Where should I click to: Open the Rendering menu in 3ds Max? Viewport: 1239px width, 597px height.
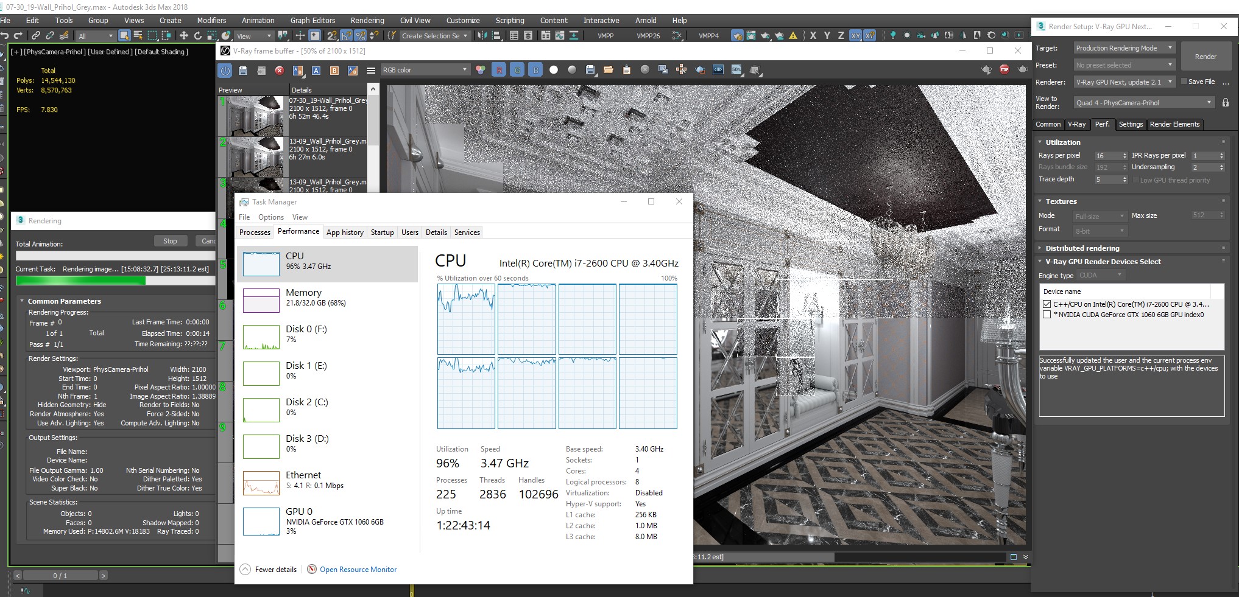(x=367, y=20)
